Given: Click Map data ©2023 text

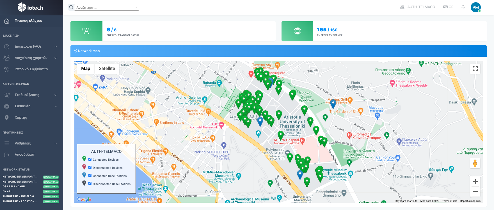Looking at the screenshot, I should pyautogui.click(x=430, y=201).
